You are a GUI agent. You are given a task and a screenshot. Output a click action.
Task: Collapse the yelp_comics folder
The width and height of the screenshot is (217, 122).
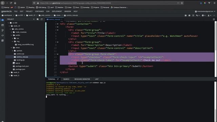[x=11, y=29]
